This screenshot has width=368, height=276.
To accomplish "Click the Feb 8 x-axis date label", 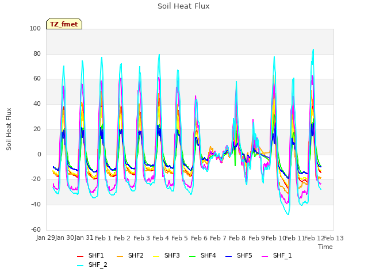I will pos(237,238).
